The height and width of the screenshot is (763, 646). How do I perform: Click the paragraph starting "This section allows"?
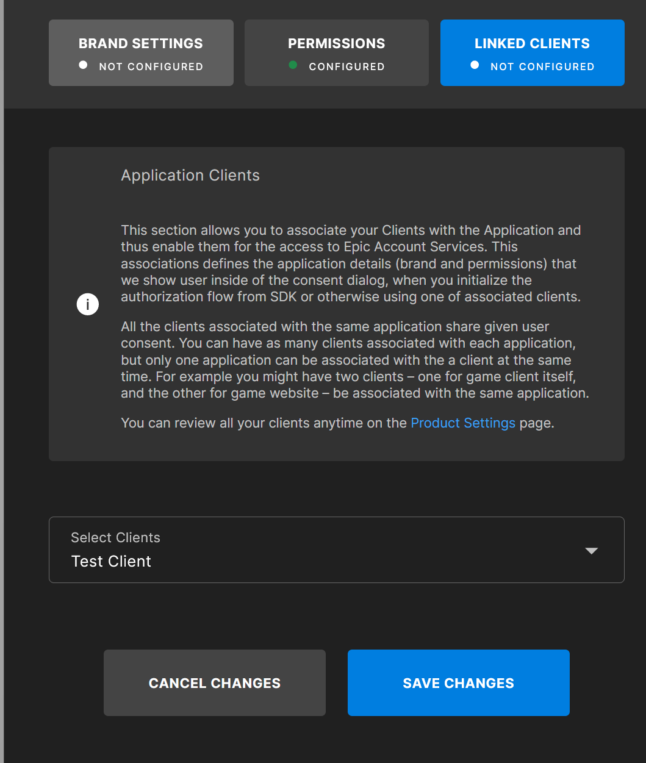(351, 263)
